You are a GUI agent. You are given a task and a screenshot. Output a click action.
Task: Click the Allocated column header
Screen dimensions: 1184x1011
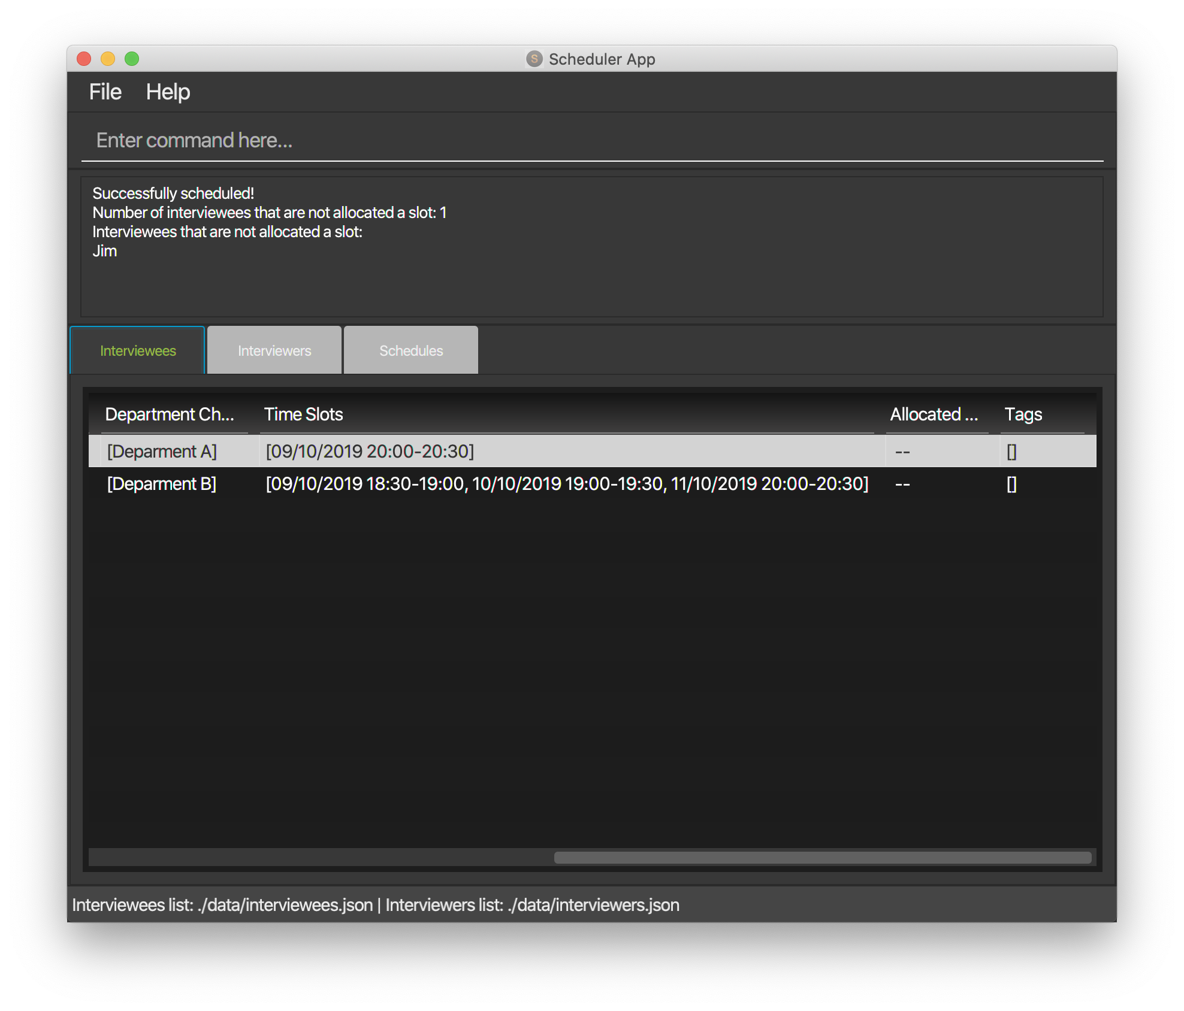934,414
